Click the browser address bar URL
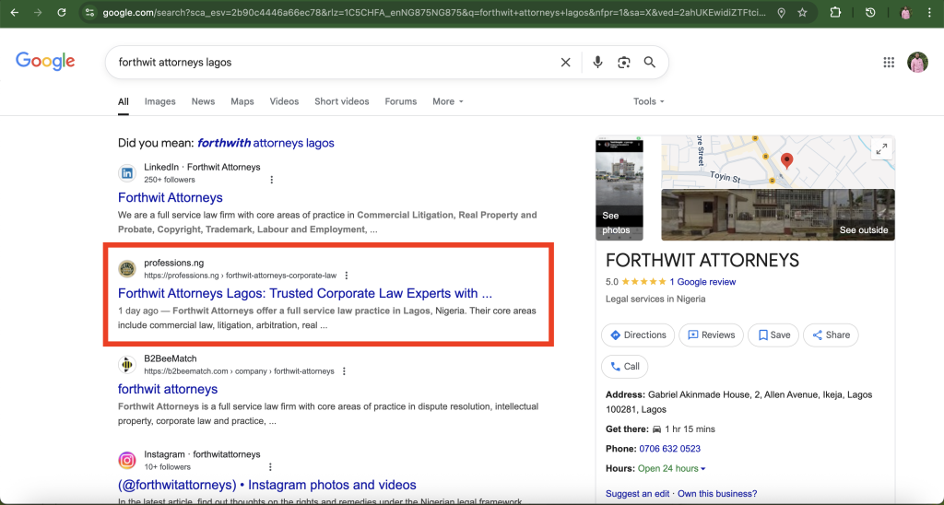Screen dimensions: 944x505 pos(433,12)
